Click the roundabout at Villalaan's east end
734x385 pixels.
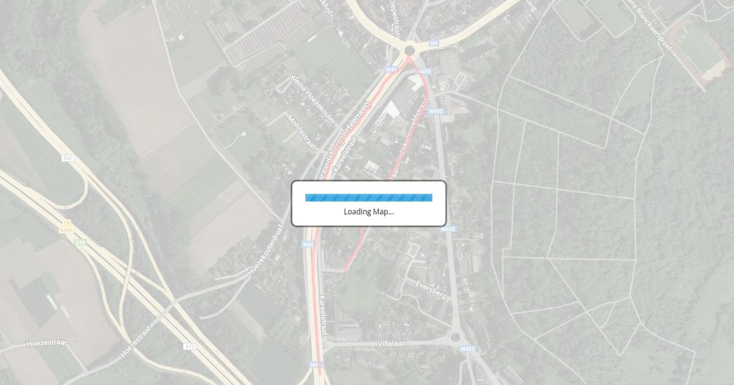click(x=454, y=336)
